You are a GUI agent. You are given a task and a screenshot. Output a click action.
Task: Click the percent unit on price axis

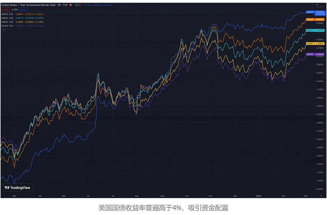(317, 5)
